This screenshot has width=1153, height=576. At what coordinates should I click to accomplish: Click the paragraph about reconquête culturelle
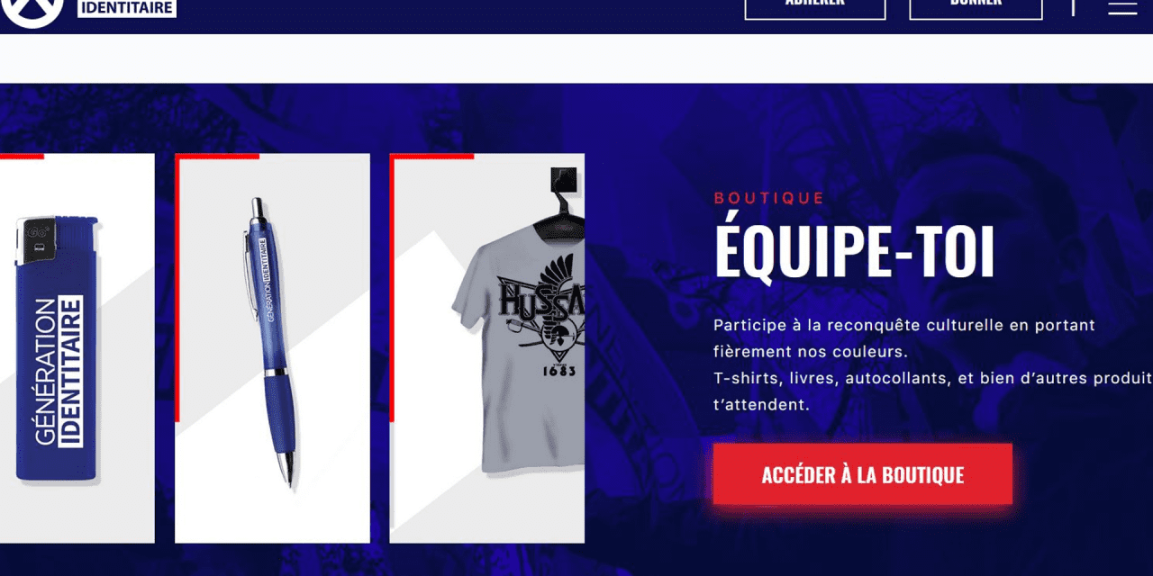point(933,364)
